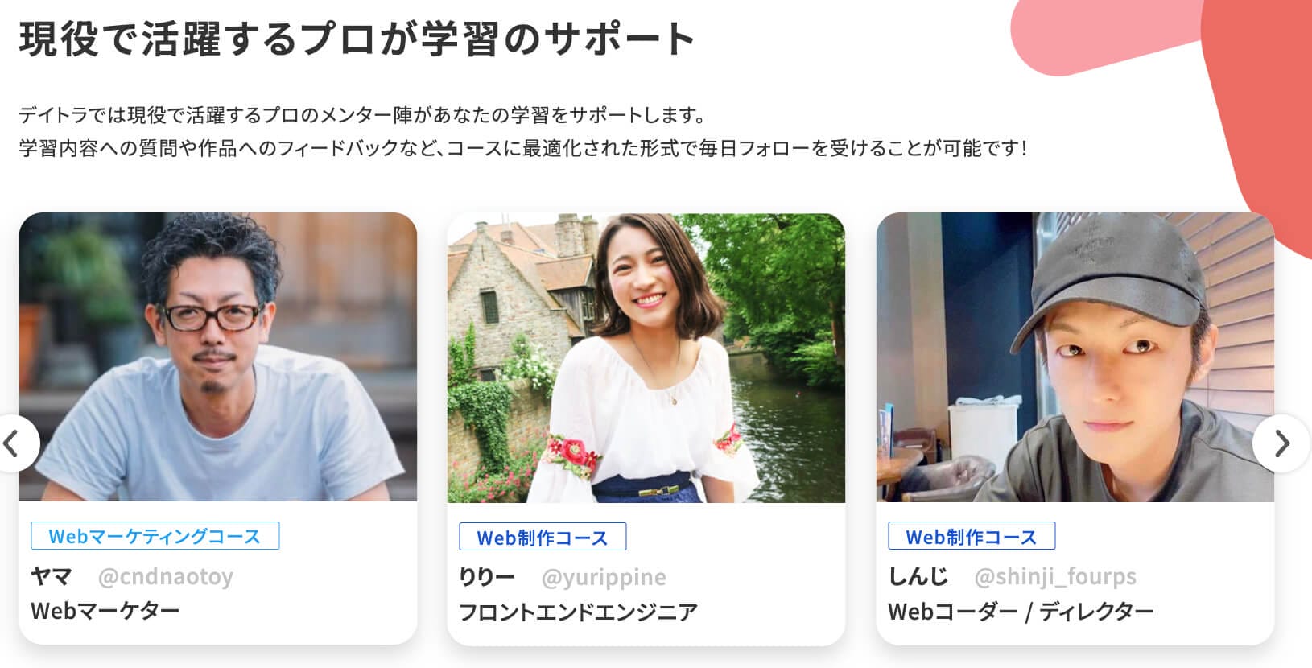
Task: Select the Webマーケティングコース tag
Action: click(155, 536)
